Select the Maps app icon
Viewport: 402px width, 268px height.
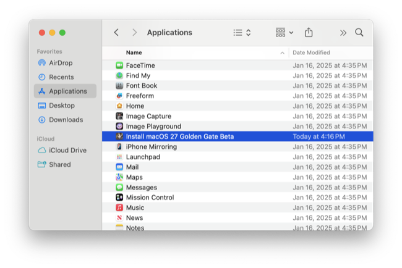click(x=119, y=177)
